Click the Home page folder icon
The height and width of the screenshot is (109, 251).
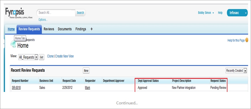point(13,44)
